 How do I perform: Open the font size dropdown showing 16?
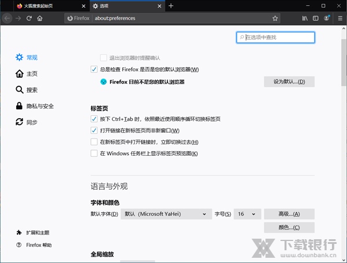click(x=248, y=214)
